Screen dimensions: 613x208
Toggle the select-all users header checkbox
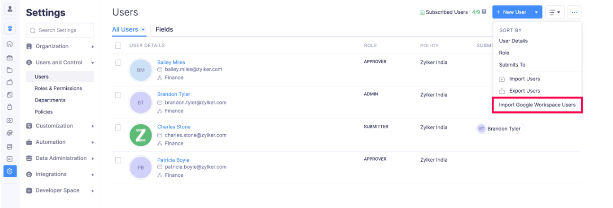tap(118, 45)
